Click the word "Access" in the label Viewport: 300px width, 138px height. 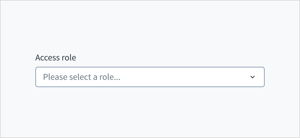click(47, 58)
